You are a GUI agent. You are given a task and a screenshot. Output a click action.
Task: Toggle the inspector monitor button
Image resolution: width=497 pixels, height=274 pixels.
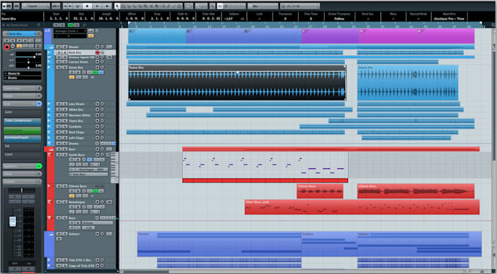click(12, 46)
